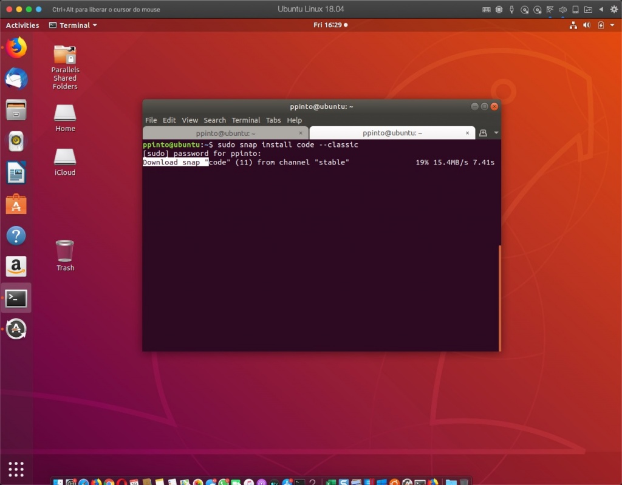Click Parallels keyboard icon in title bar
The image size is (622, 485).
[487, 10]
